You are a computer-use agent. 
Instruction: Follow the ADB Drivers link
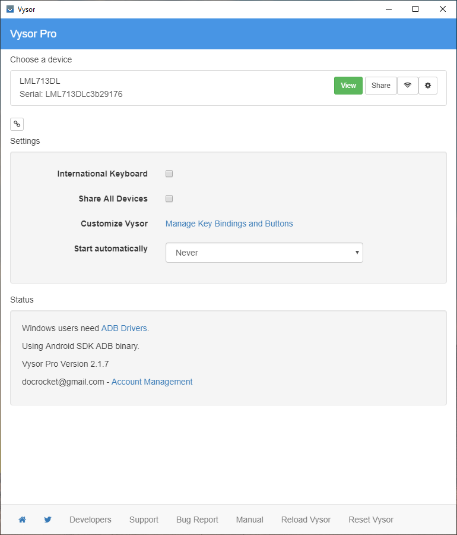click(x=125, y=328)
